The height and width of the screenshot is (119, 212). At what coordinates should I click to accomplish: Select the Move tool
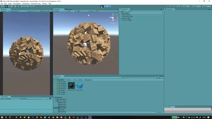pos(6,7)
